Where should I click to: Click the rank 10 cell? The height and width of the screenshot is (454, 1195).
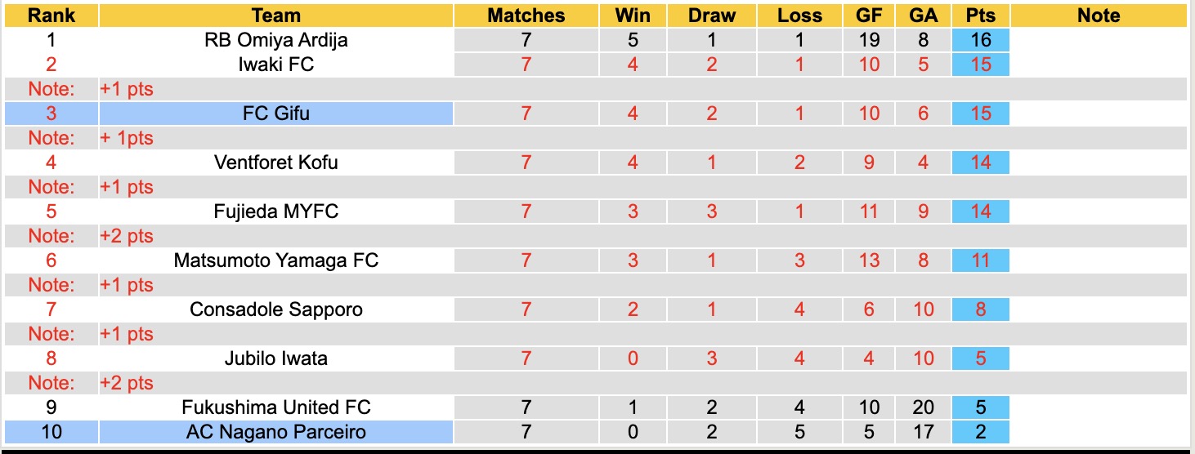point(51,432)
